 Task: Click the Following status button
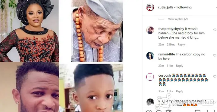pos(184,7)
